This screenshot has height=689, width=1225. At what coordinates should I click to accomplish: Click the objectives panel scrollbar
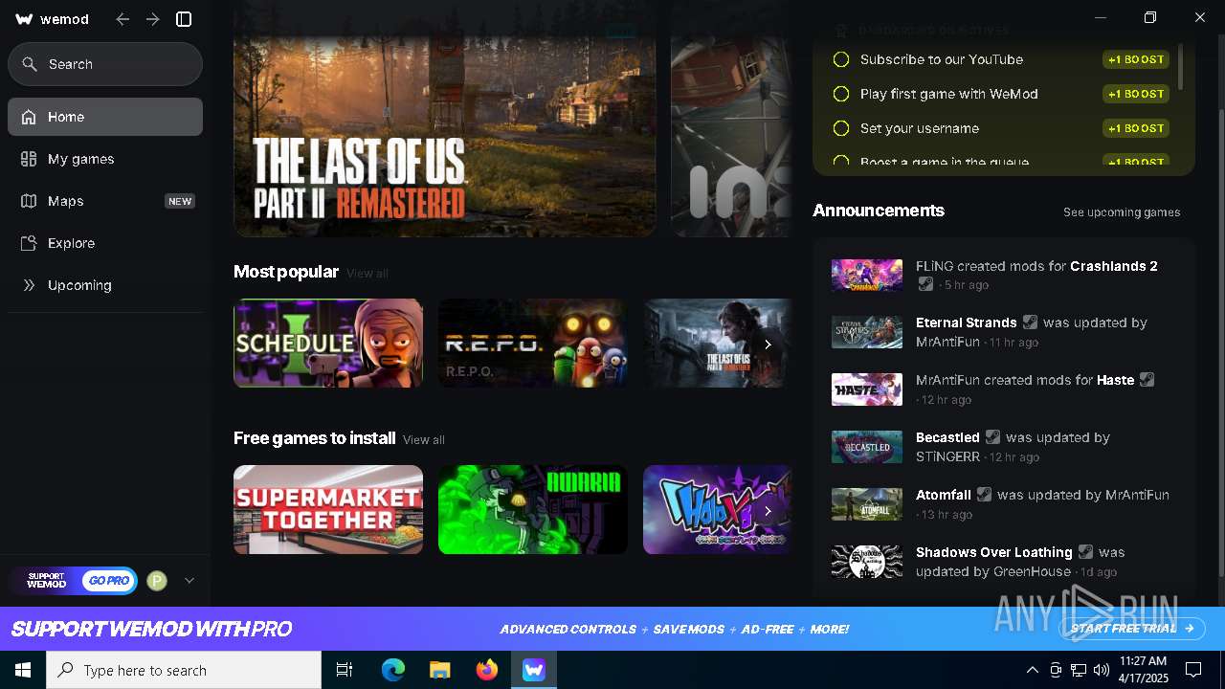[1181, 65]
